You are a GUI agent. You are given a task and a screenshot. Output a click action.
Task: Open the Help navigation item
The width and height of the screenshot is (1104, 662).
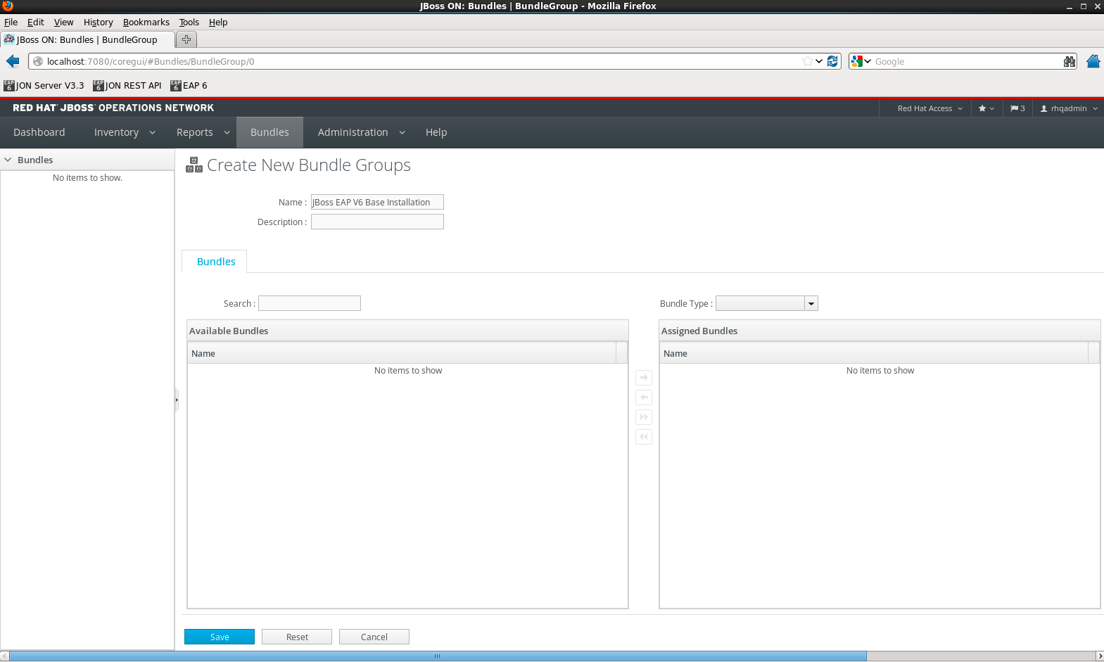436,132
